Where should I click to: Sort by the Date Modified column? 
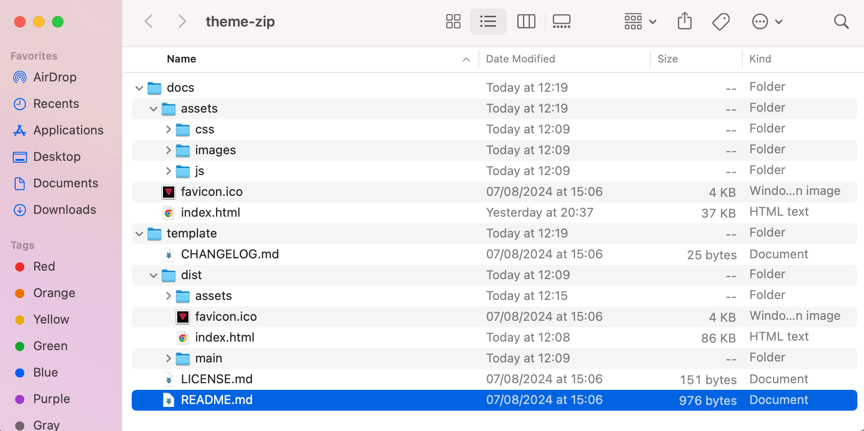click(520, 59)
